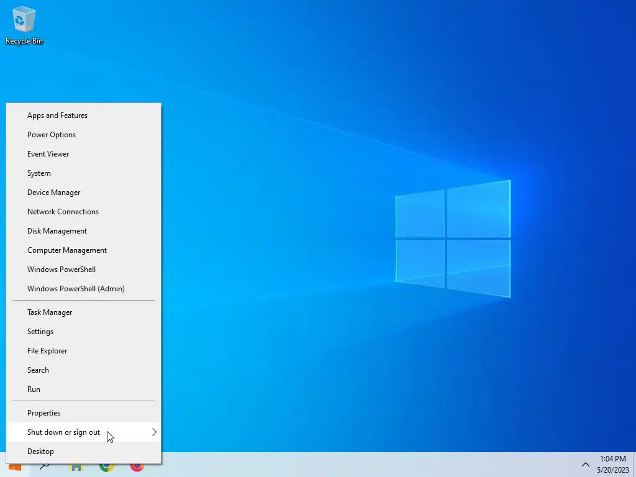Open Apps and Features from menu
This screenshot has width=636, height=477.
coord(84,116)
